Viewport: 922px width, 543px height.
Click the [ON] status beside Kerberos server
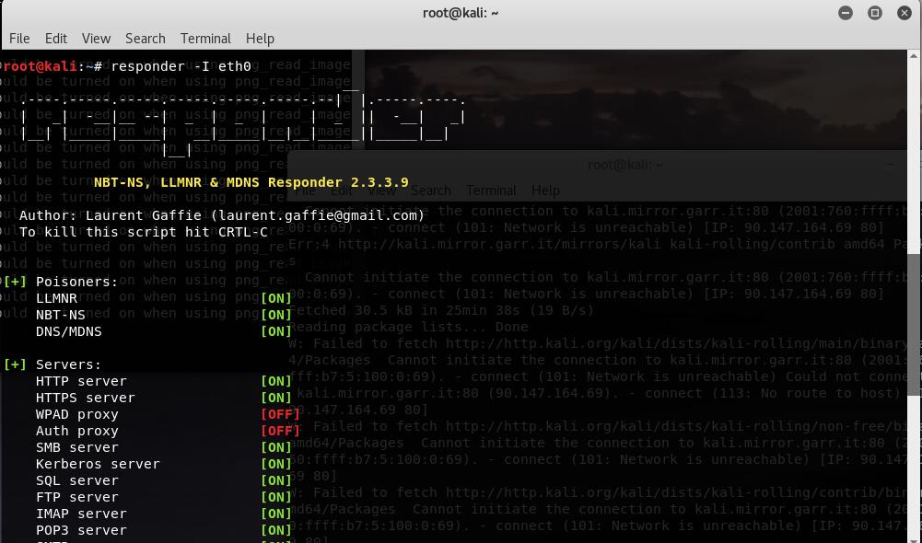276,464
